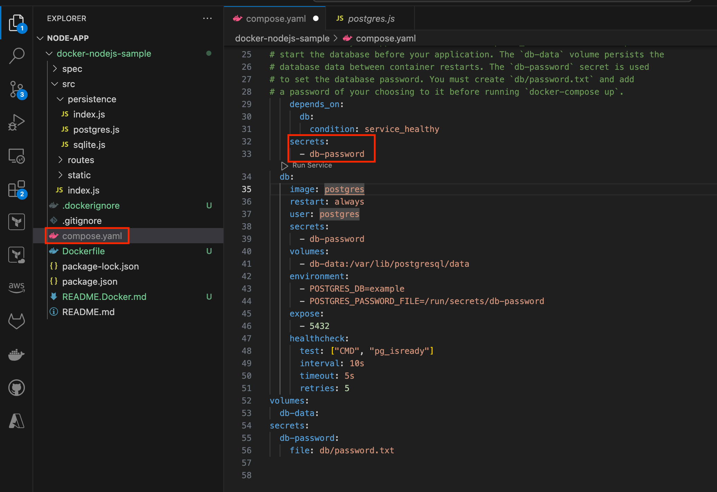The width and height of the screenshot is (717, 492).
Task: Open the Explorer view in activity bar
Action: (x=17, y=23)
